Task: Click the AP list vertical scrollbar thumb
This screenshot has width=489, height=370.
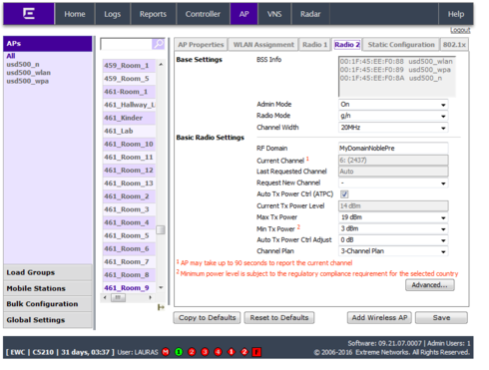Action: click(161, 229)
